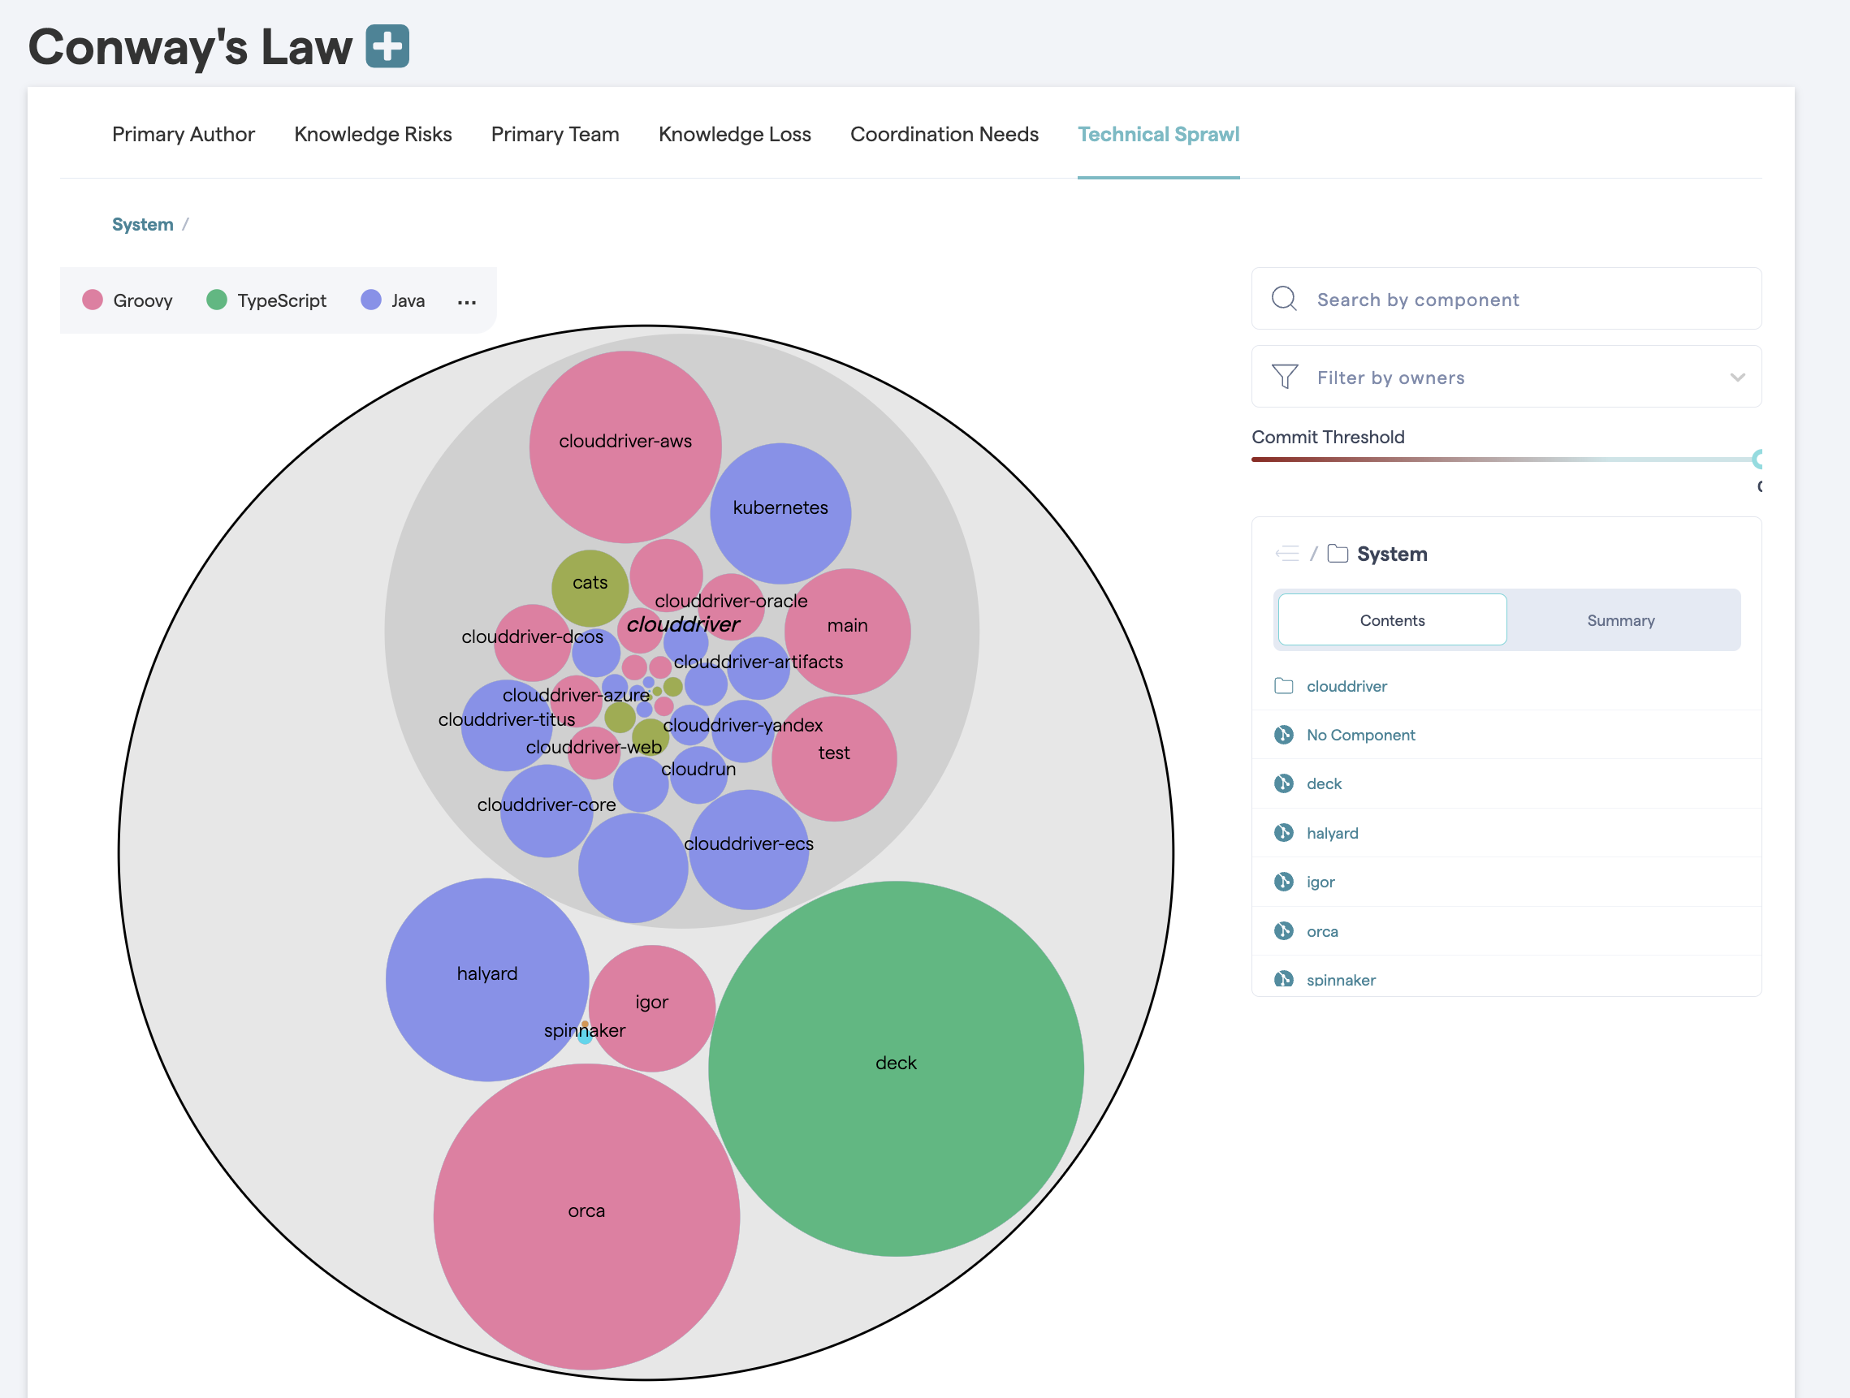Viewport: 1850px width, 1398px height.
Task: Click the clouddriver folder icon in Contents
Action: (x=1283, y=686)
